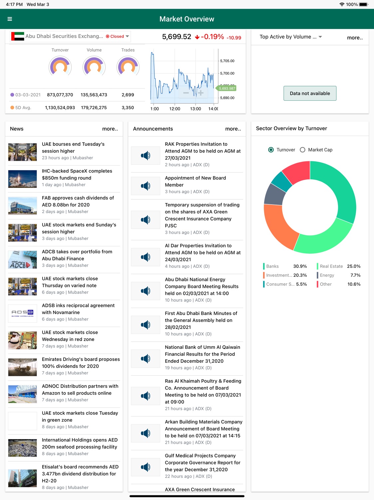This screenshot has width=374, height=500.
Task: Open SpaceX funding round news thumbnail
Action: (23, 179)
